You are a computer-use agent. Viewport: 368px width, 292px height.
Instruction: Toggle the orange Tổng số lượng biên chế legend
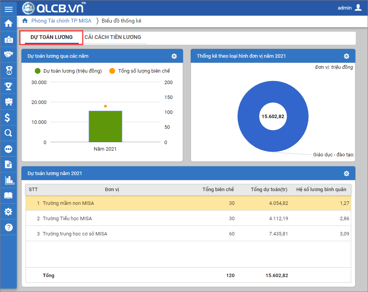coord(139,71)
